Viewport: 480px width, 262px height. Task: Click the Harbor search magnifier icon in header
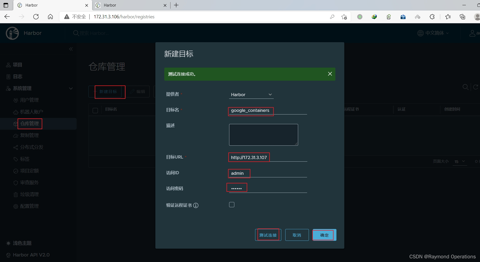click(76, 33)
